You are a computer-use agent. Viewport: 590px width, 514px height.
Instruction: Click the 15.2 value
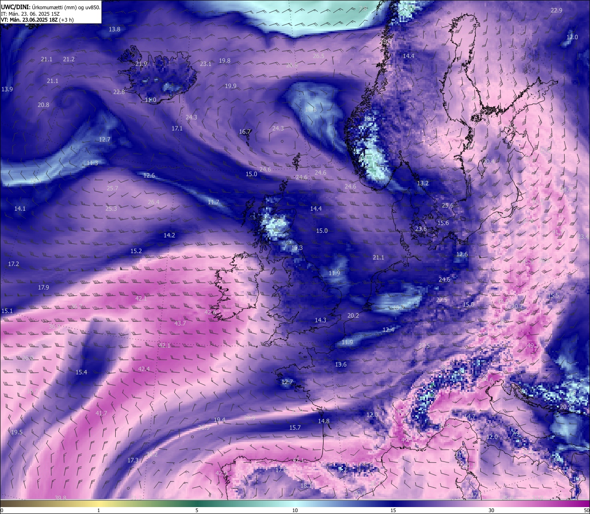click(136, 251)
